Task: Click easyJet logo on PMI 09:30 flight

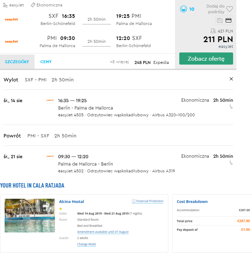Action: [x=11, y=41]
